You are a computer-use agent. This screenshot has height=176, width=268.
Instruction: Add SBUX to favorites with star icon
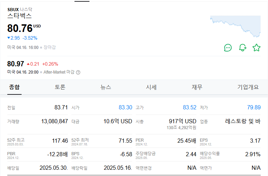pyautogui.click(x=257, y=48)
